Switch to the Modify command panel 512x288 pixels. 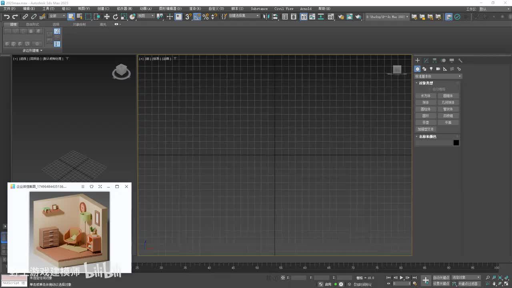click(x=426, y=60)
